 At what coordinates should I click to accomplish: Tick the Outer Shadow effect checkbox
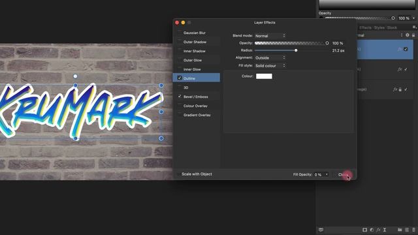(180, 42)
